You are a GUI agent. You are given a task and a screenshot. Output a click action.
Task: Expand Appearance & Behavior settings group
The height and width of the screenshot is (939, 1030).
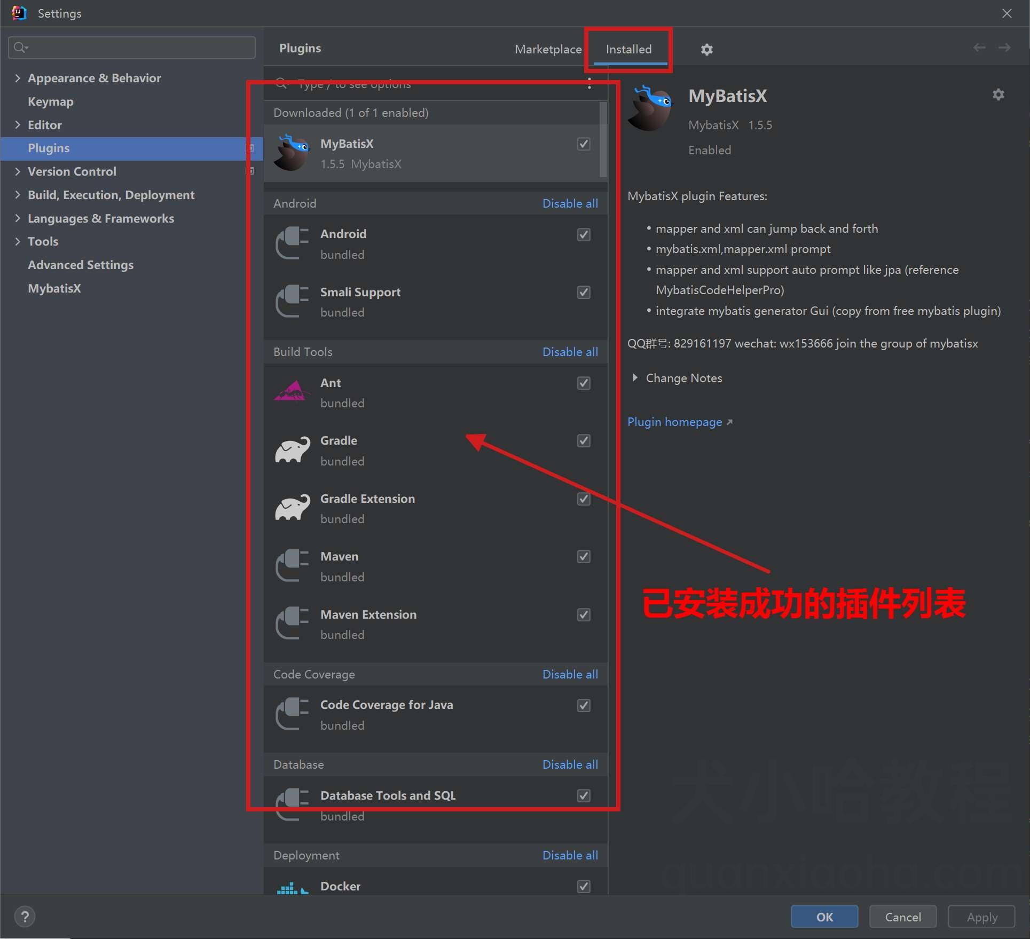18,78
